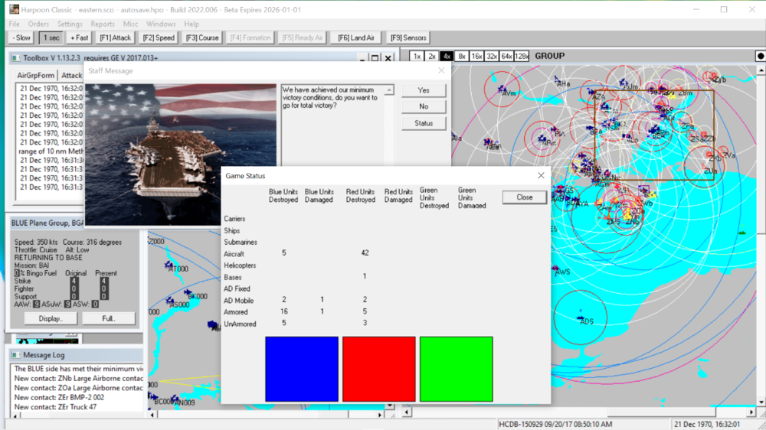Set map zoom to 16x
This screenshot has height=430, width=766.
[476, 56]
